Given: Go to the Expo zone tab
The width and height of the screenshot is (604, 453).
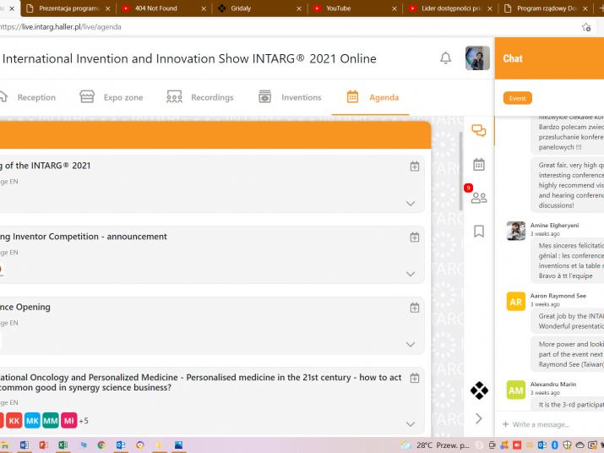Looking at the screenshot, I should (112, 97).
